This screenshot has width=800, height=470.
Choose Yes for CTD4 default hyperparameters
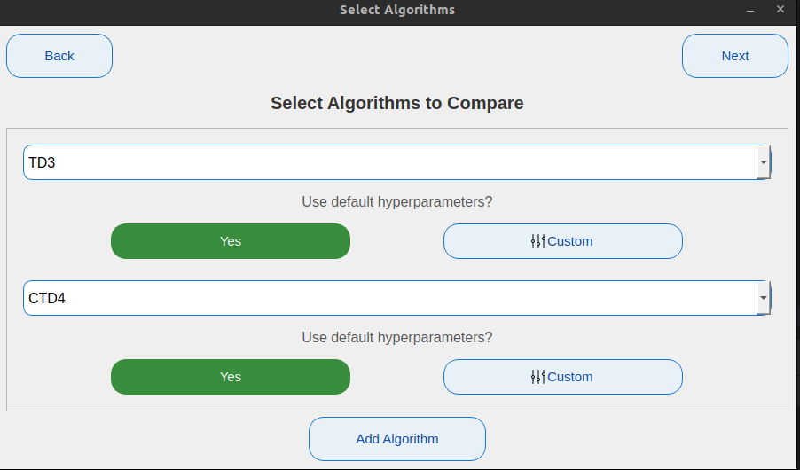click(x=231, y=377)
